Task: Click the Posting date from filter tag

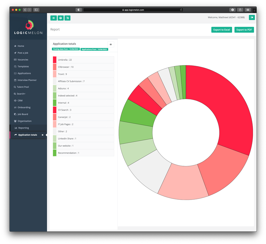Action: [66, 49]
